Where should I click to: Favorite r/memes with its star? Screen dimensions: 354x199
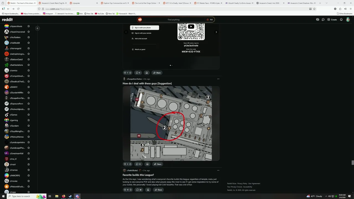[x=28, y=170]
